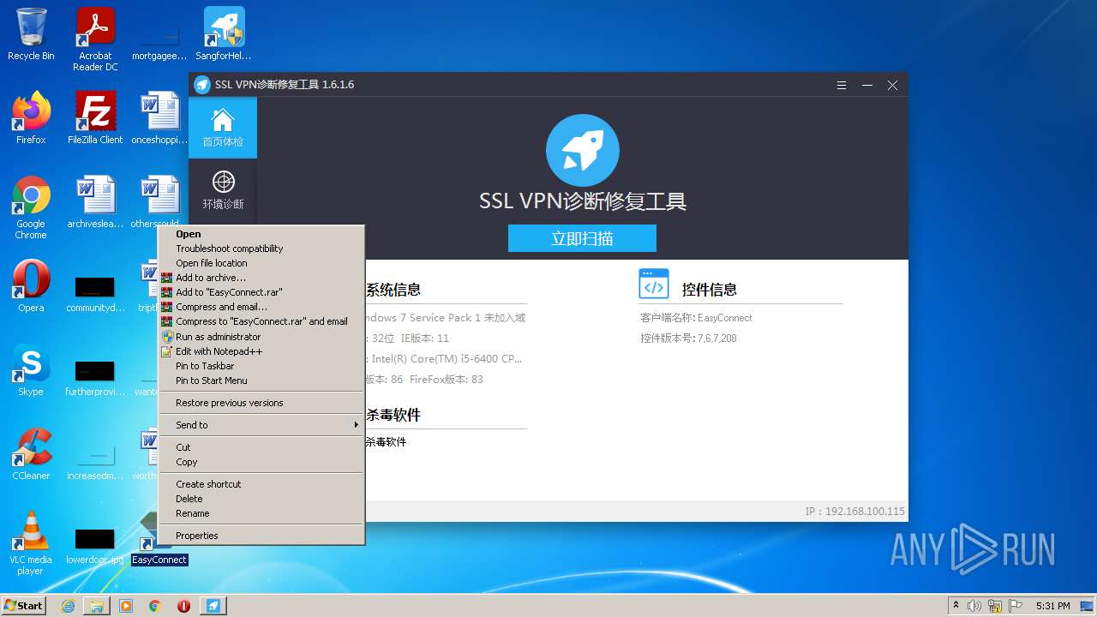
Task: Click the network icon in system tray
Action: pyautogui.click(x=996, y=606)
